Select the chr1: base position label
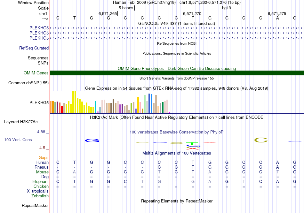The height and width of the screenshot is (213, 304). click(44, 13)
